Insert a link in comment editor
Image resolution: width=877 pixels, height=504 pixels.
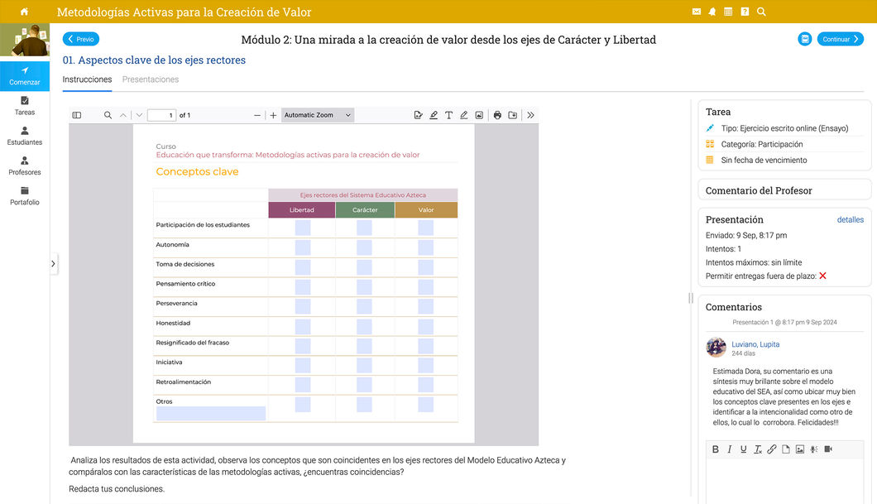coord(772,449)
